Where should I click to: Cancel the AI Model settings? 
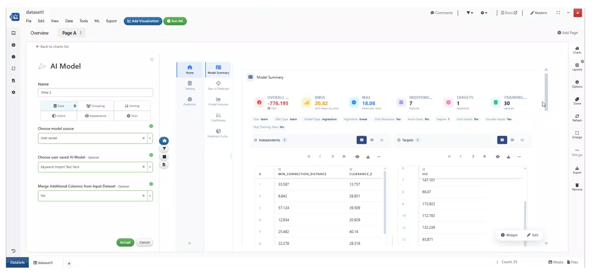point(144,242)
